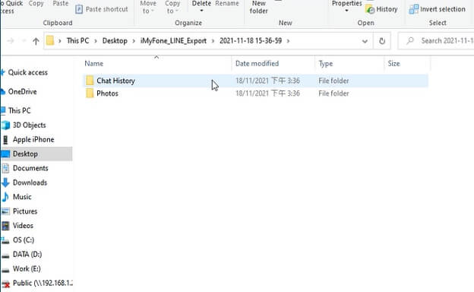Click the 3D Objects icon in sidebar

pos(5,125)
